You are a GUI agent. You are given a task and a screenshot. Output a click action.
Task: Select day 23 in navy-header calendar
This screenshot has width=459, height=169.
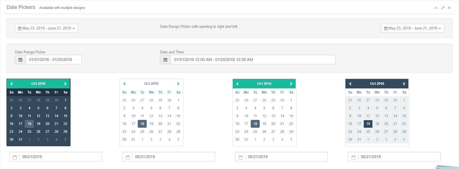350,132
